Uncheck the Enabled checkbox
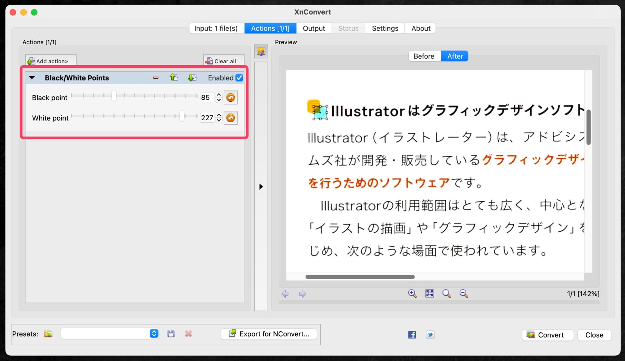The width and height of the screenshot is (625, 361). (x=239, y=78)
